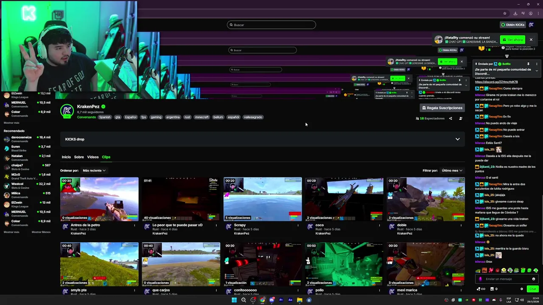Focus the top Buscar search field
543x305 pixels.
pos(271,25)
